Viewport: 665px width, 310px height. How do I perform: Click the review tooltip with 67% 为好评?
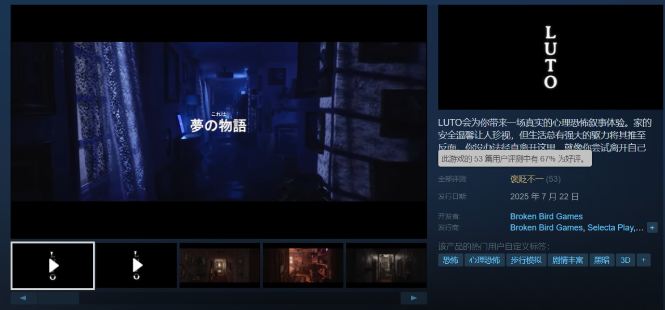point(515,159)
